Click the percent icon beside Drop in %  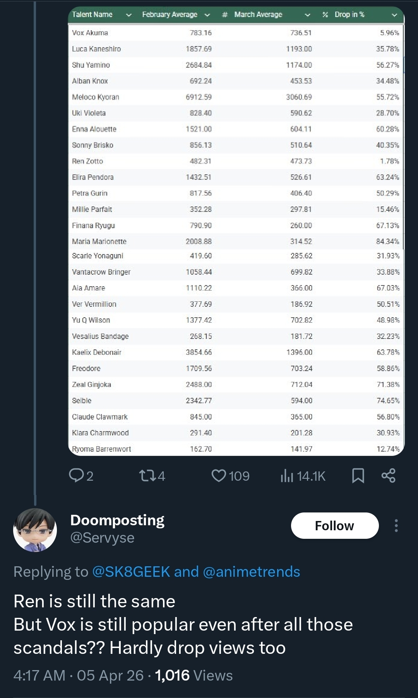[x=325, y=15]
